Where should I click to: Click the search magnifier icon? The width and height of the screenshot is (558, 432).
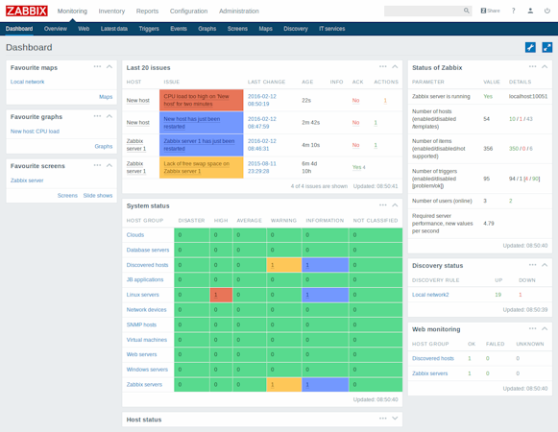pos(466,11)
